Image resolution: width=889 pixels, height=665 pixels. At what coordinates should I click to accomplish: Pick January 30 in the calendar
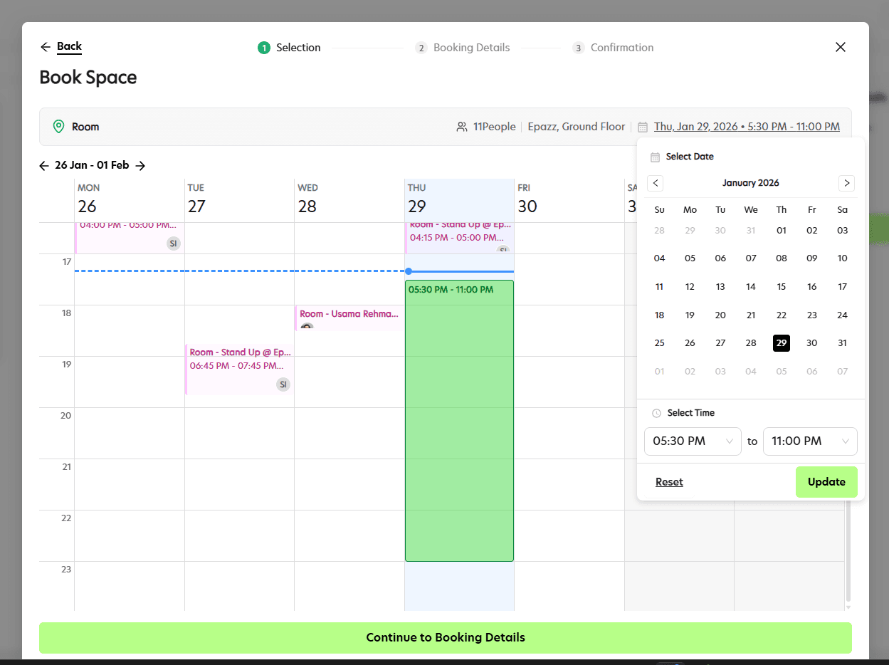click(x=812, y=343)
